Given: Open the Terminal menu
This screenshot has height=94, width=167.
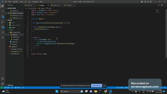Looking at the screenshot, I should (x=35, y=2).
